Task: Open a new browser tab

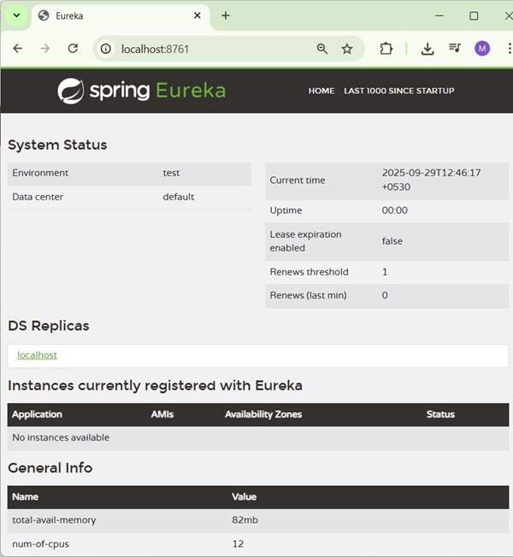Action: pos(226,15)
